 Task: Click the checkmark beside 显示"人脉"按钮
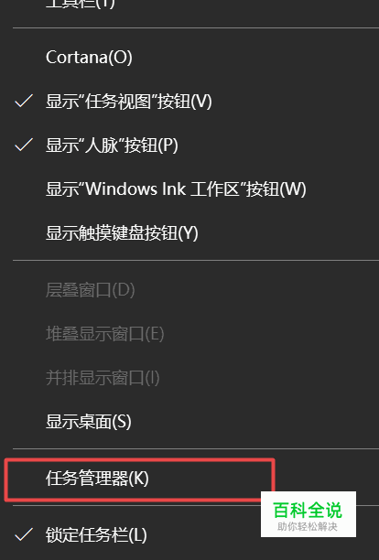pos(24,145)
